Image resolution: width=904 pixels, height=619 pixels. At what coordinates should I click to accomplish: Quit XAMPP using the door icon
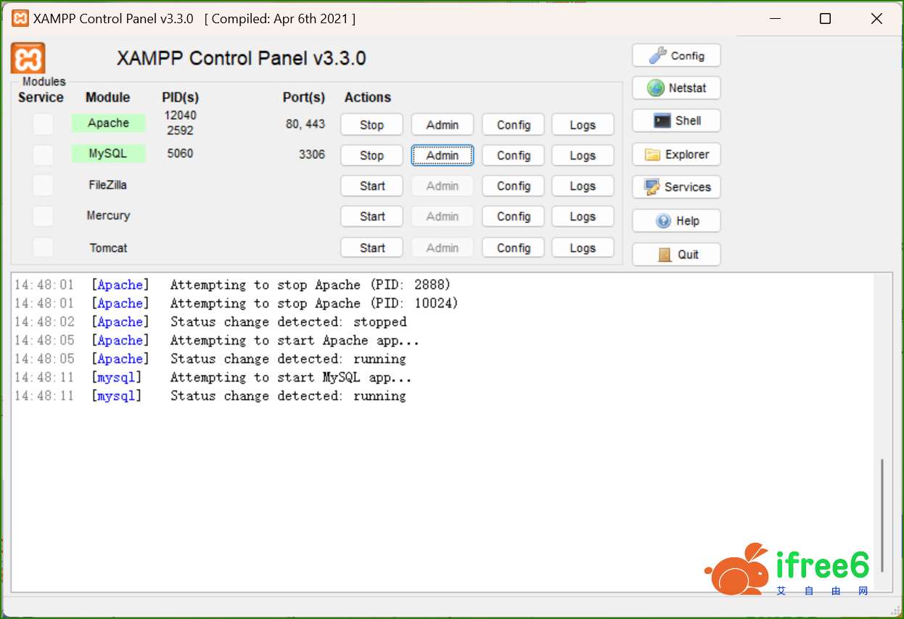click(676, 255)
